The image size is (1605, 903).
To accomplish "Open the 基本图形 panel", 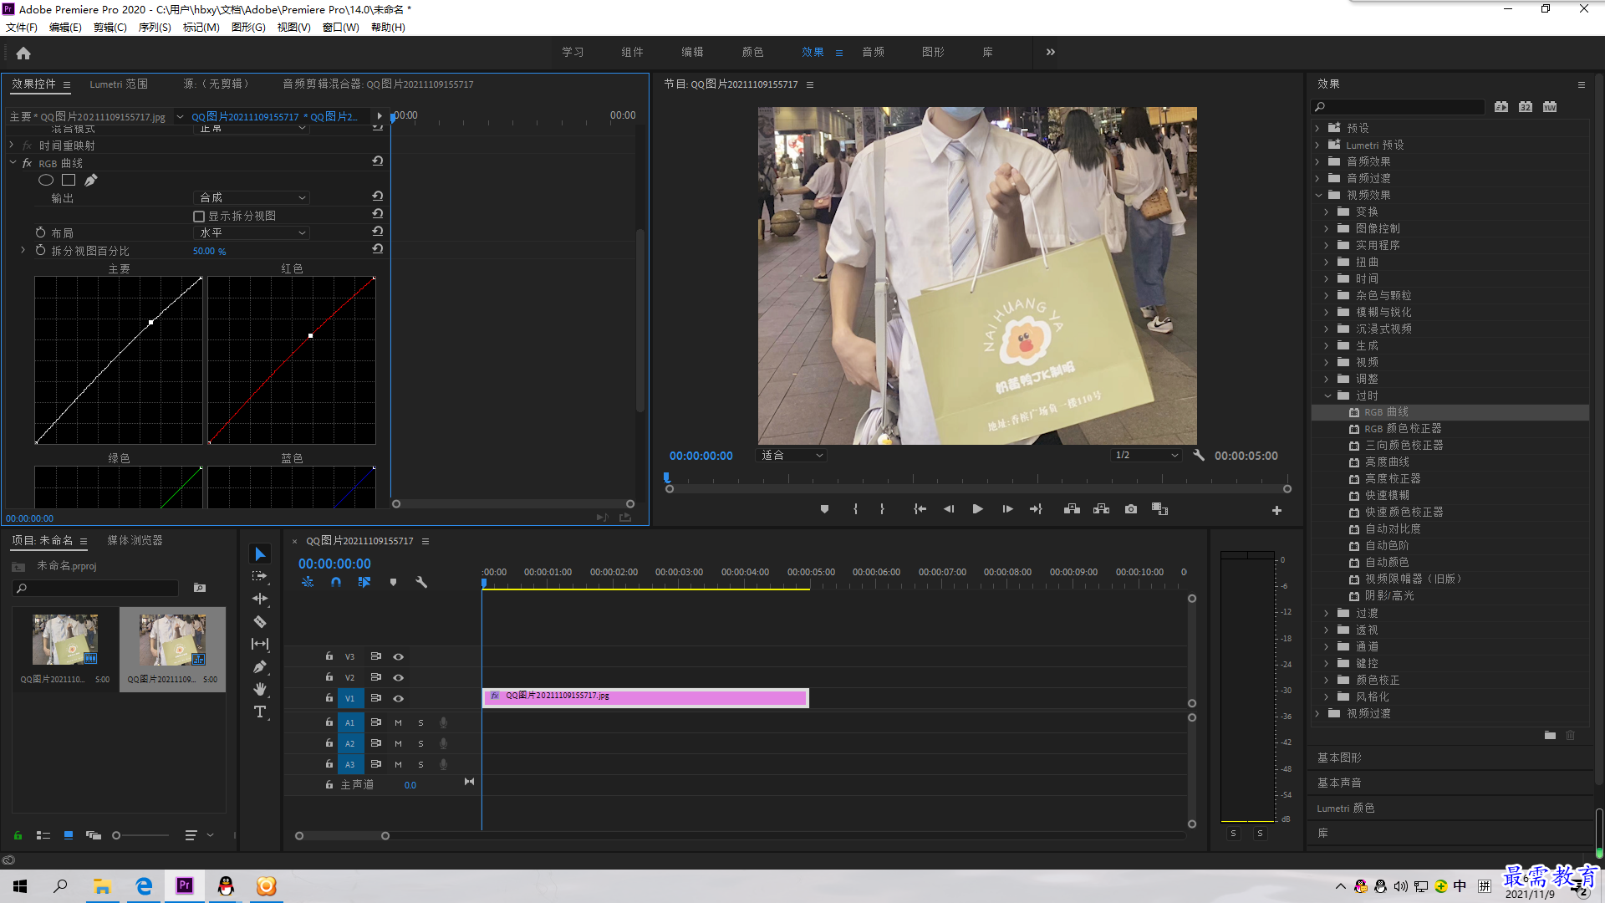I will (x=1340, y=758).
